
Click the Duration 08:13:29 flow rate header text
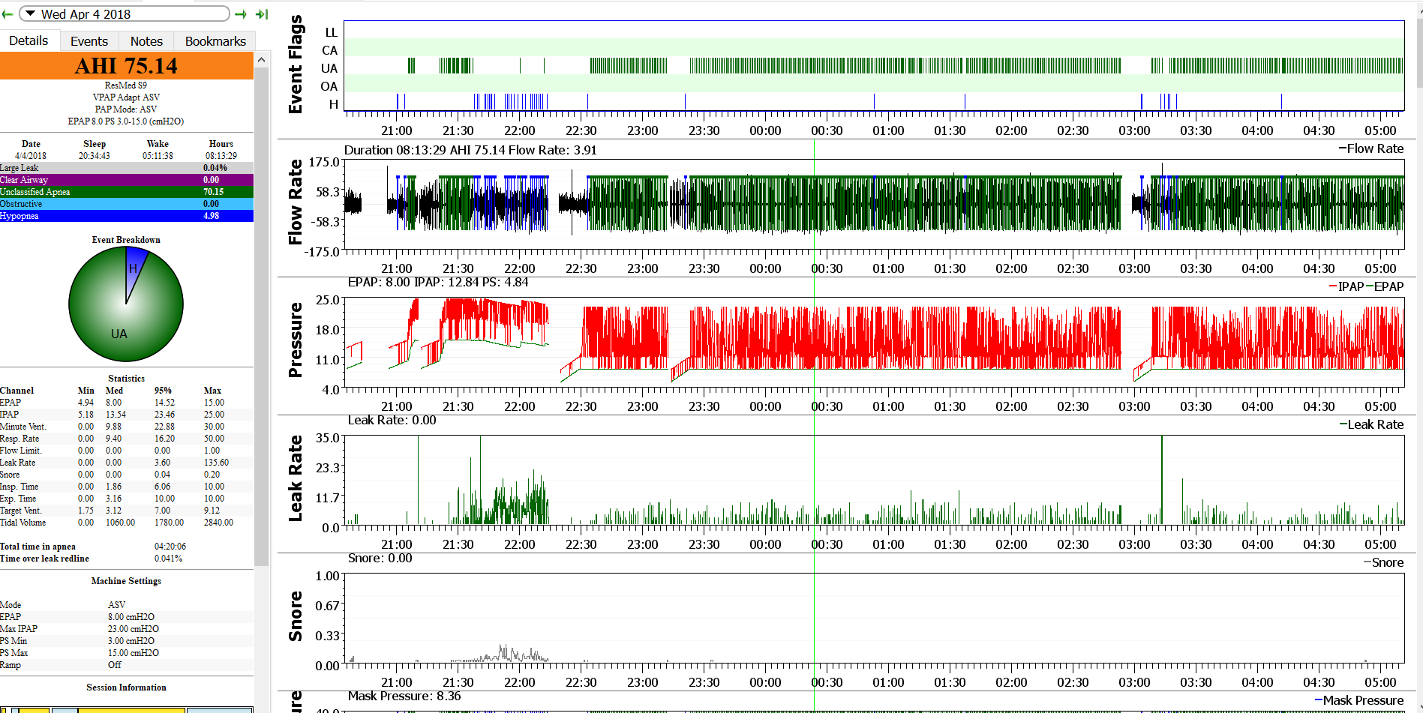pyautogui.click(x=470, y=150)
